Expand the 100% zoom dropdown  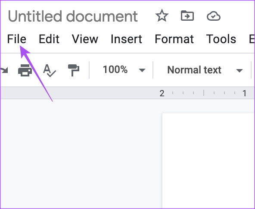[124, 70]
